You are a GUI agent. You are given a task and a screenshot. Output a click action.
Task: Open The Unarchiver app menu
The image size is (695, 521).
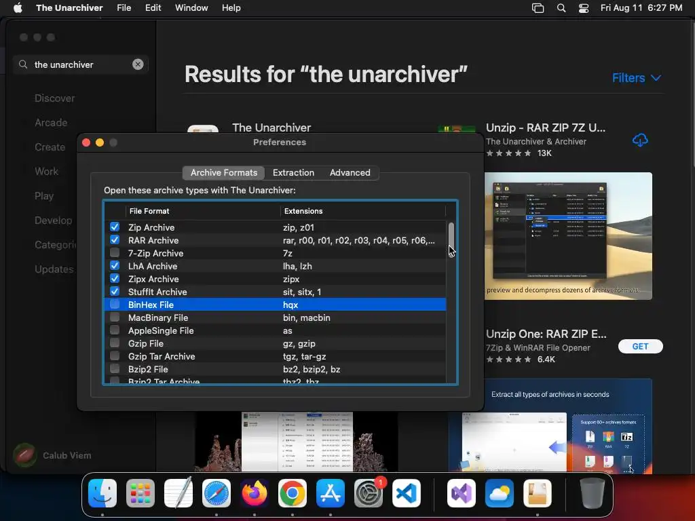click(x=69, y=7)
